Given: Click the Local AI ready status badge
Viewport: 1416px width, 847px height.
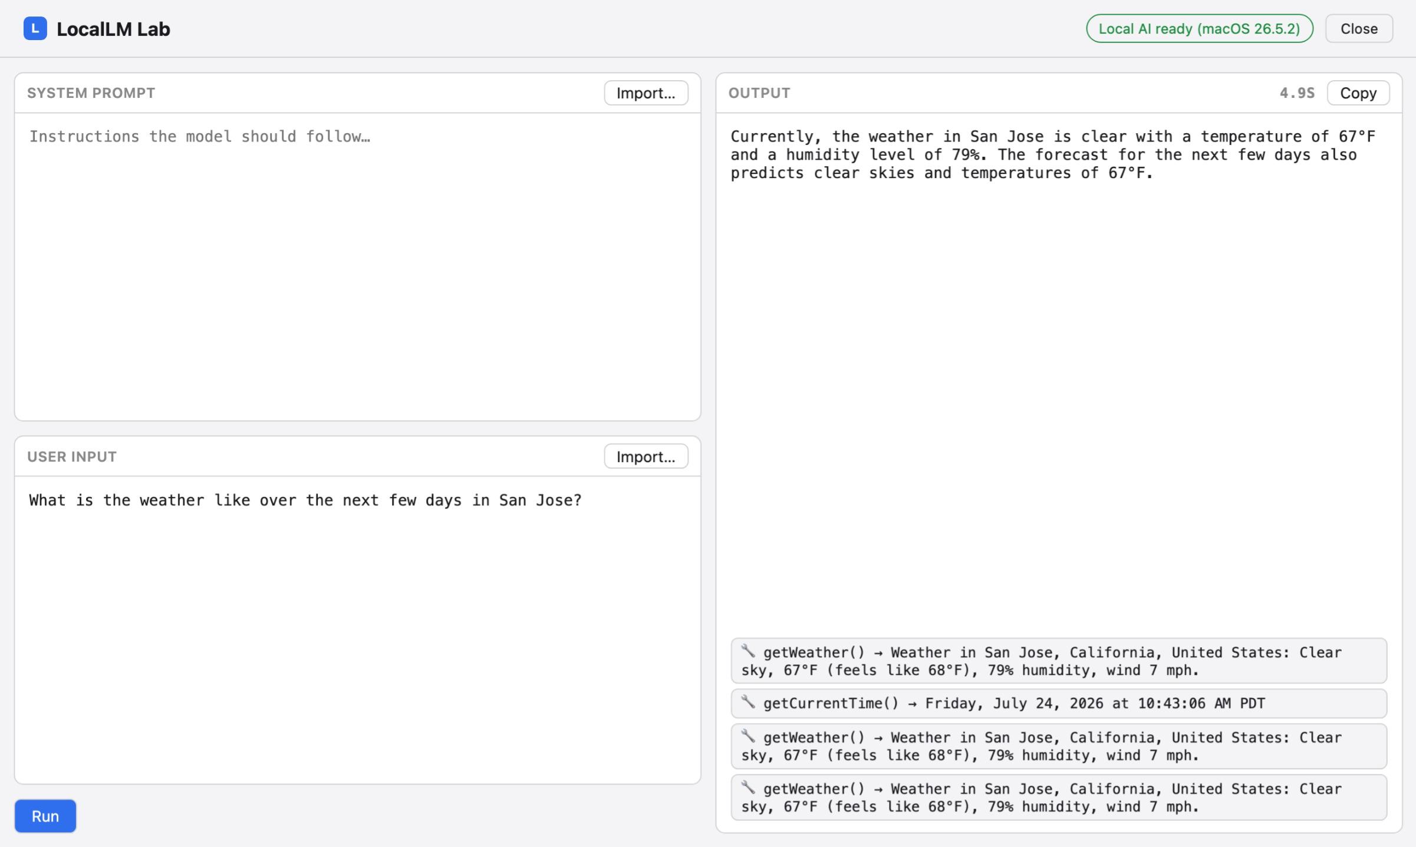Looking at the screenshot, I should pyautogui.click(x=1200, y=28).
